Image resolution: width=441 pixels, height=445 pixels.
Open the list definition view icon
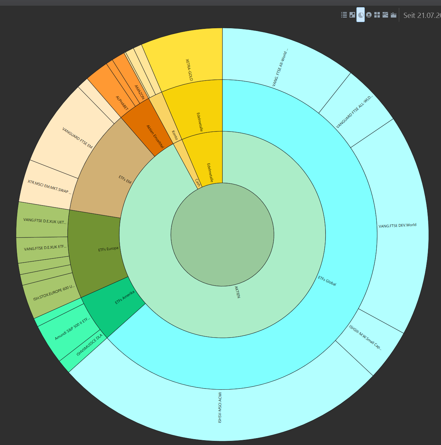point(344,15)
